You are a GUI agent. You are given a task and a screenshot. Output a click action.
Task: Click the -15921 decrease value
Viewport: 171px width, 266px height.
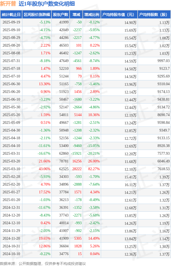coord(76,153)
